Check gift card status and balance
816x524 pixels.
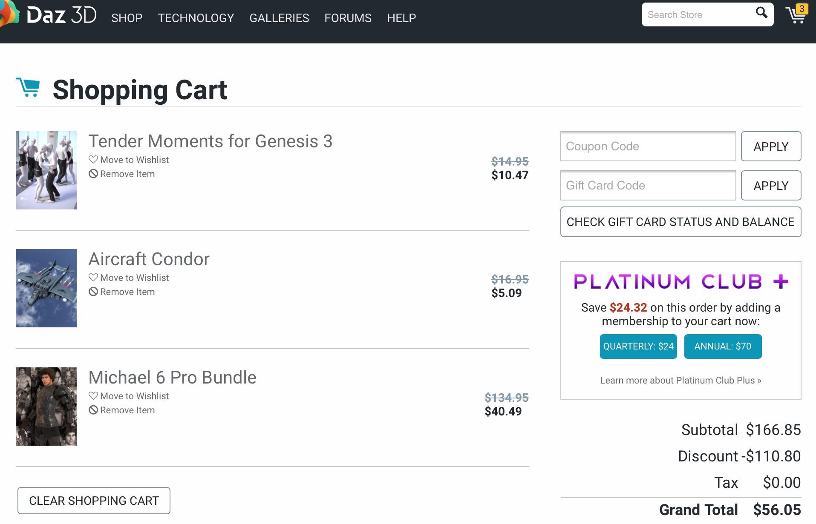tap(680, 222)
